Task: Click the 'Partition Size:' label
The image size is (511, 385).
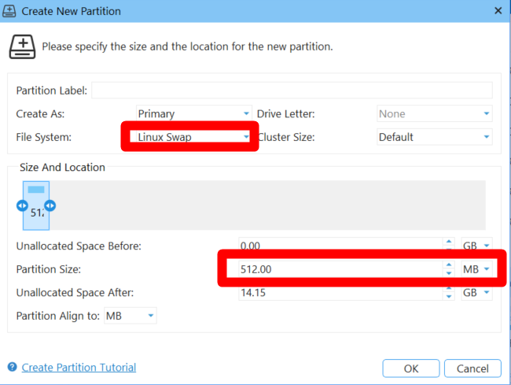Action: (49, 269)
